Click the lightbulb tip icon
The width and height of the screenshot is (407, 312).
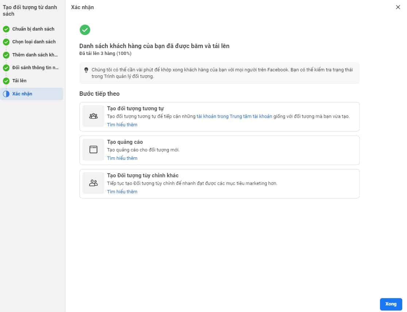[x=86, y=70]
